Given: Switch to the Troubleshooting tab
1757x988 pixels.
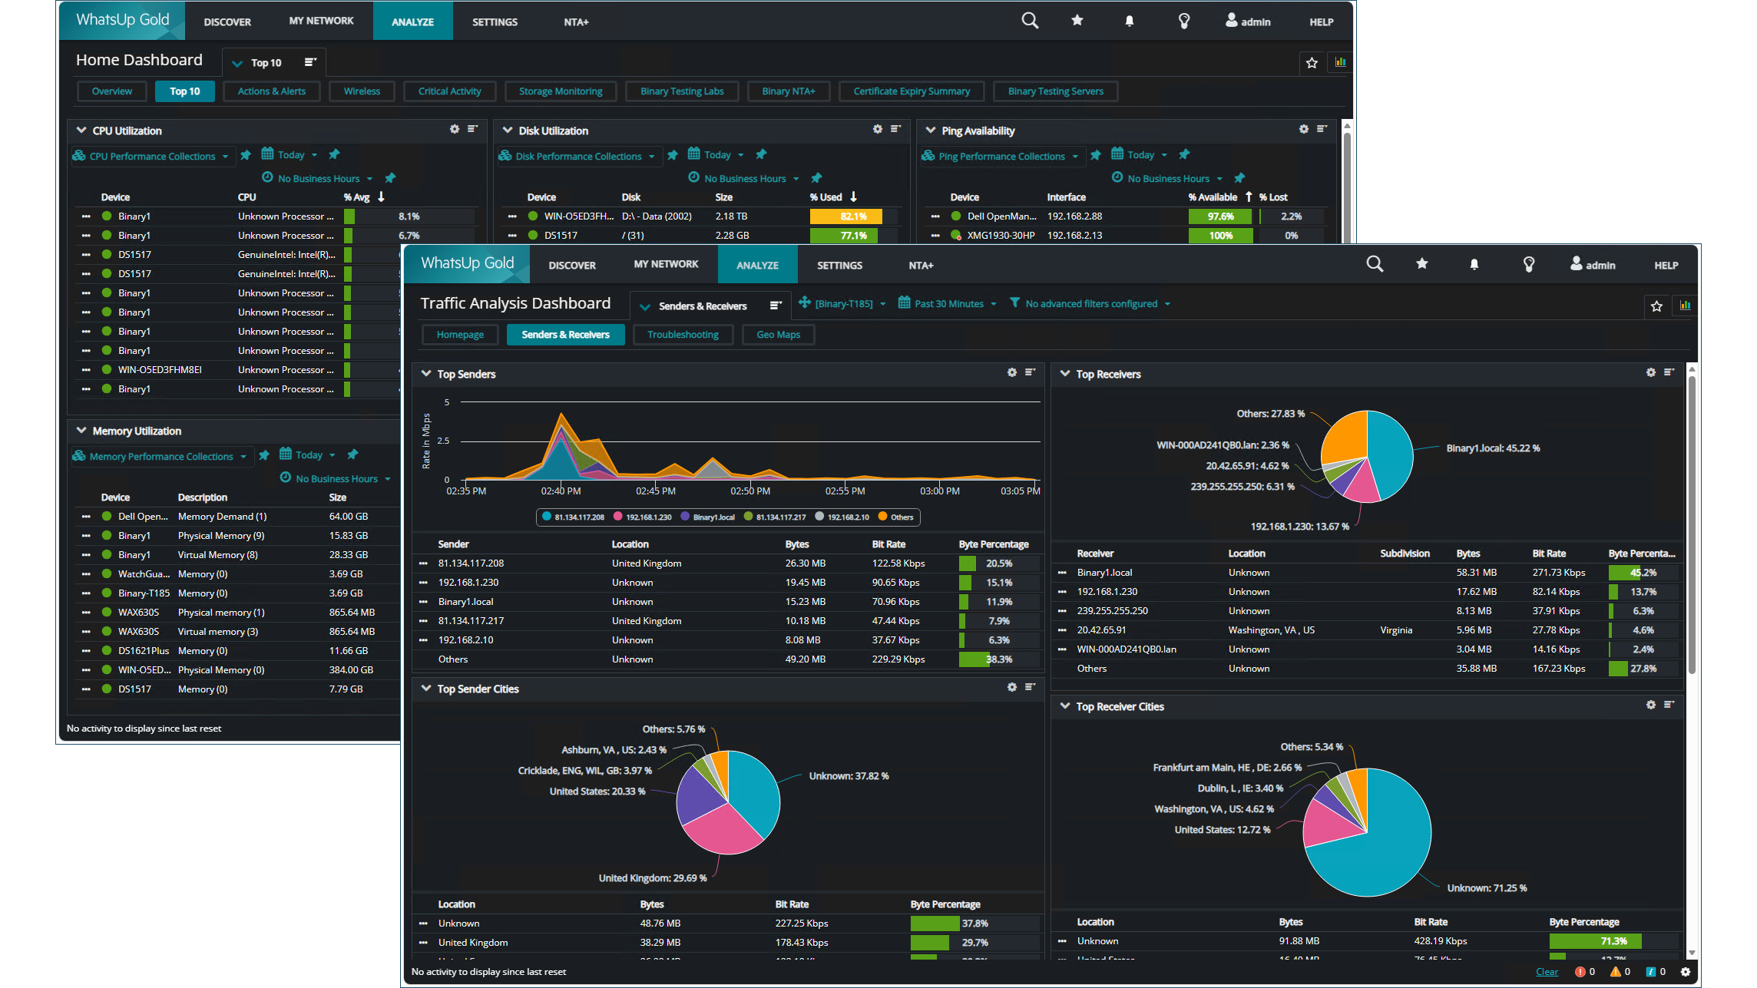Looking at the screenshot, I should [x=683, y=335].
